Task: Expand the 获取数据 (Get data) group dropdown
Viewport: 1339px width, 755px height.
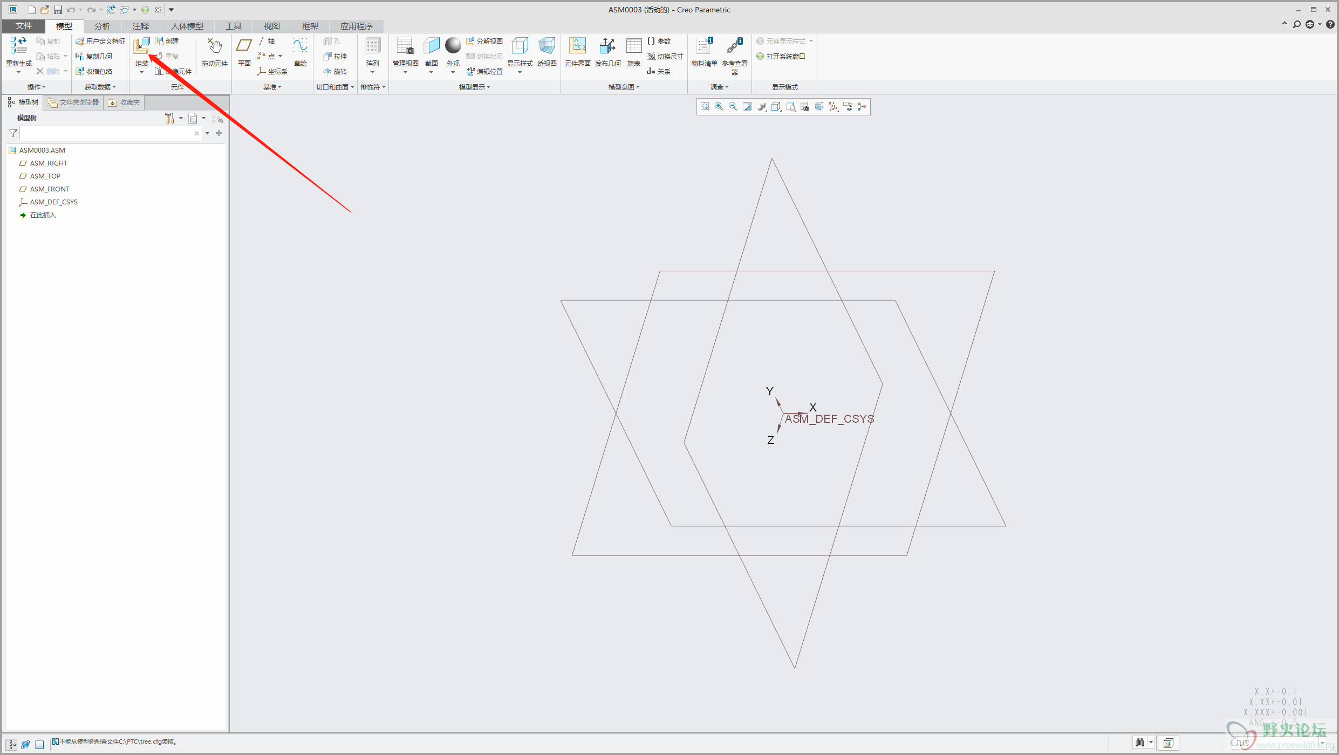Action: pos(100,87)
